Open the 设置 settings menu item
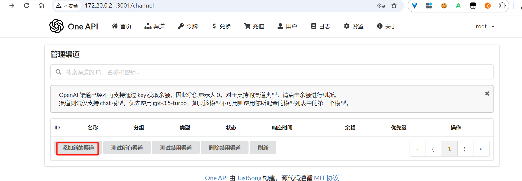 point(353,26)
